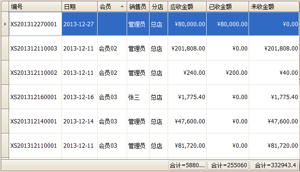Select the ¥201,808.00 未收金额 cell

pos(274,48)
